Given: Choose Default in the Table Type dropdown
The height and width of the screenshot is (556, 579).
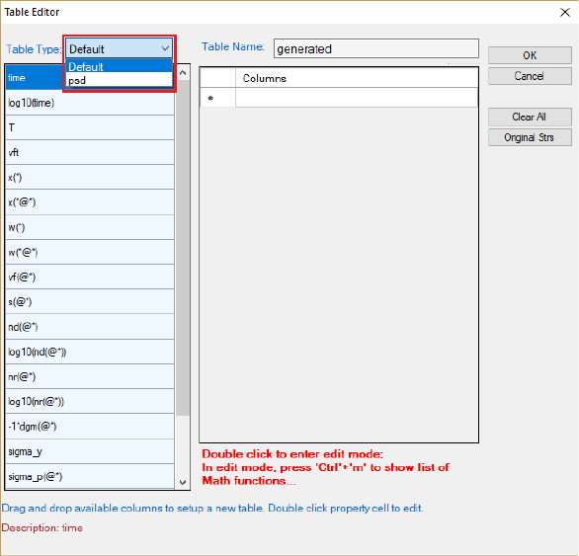Looking at the screenshot, I should point(119,66).
